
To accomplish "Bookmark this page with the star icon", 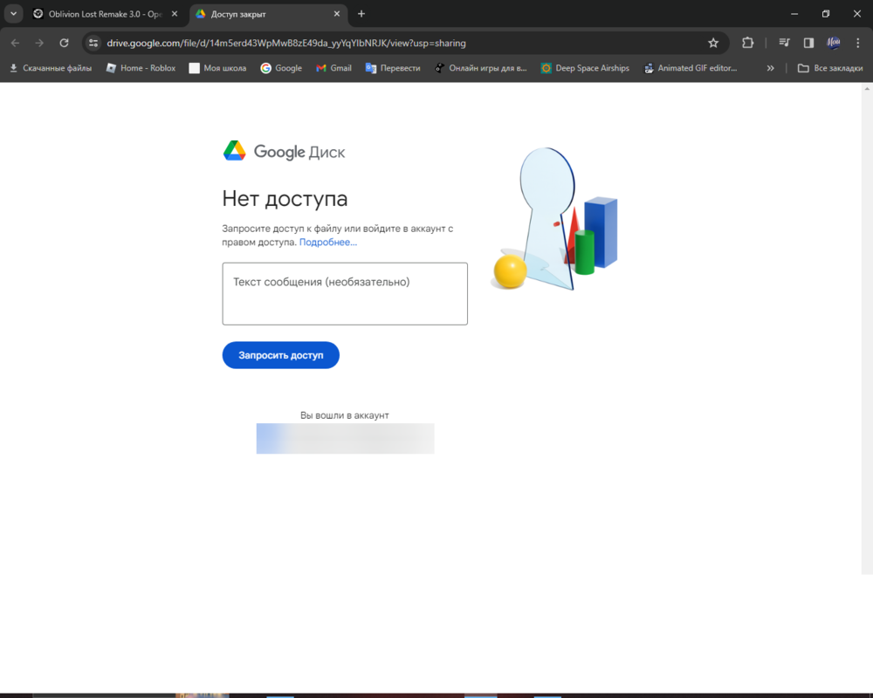I will tap(713, 43).
